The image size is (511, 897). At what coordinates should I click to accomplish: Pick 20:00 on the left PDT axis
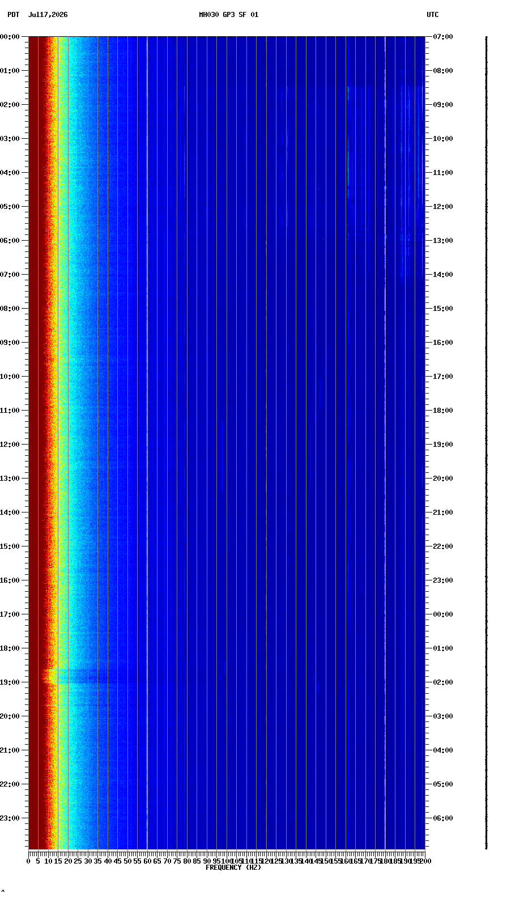click(x=10, y=716)
